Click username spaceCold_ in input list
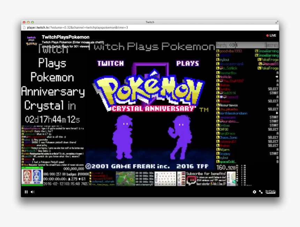 point(228,162)
